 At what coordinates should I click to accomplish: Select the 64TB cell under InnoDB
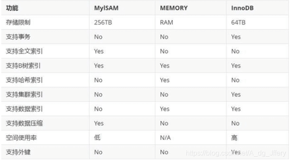pos(238,23)
